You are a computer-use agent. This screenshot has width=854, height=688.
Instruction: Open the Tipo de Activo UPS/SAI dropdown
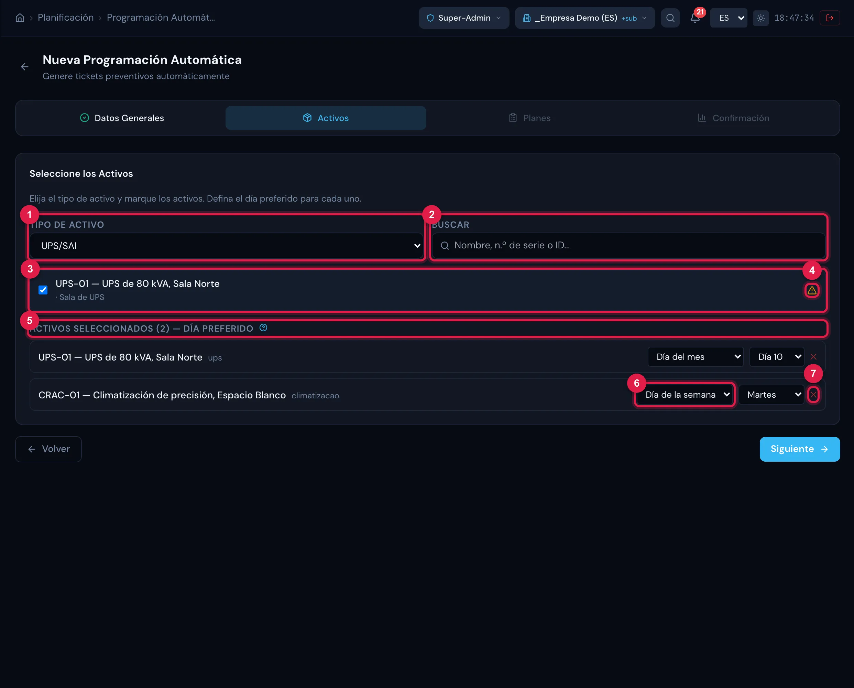(227, 246)
